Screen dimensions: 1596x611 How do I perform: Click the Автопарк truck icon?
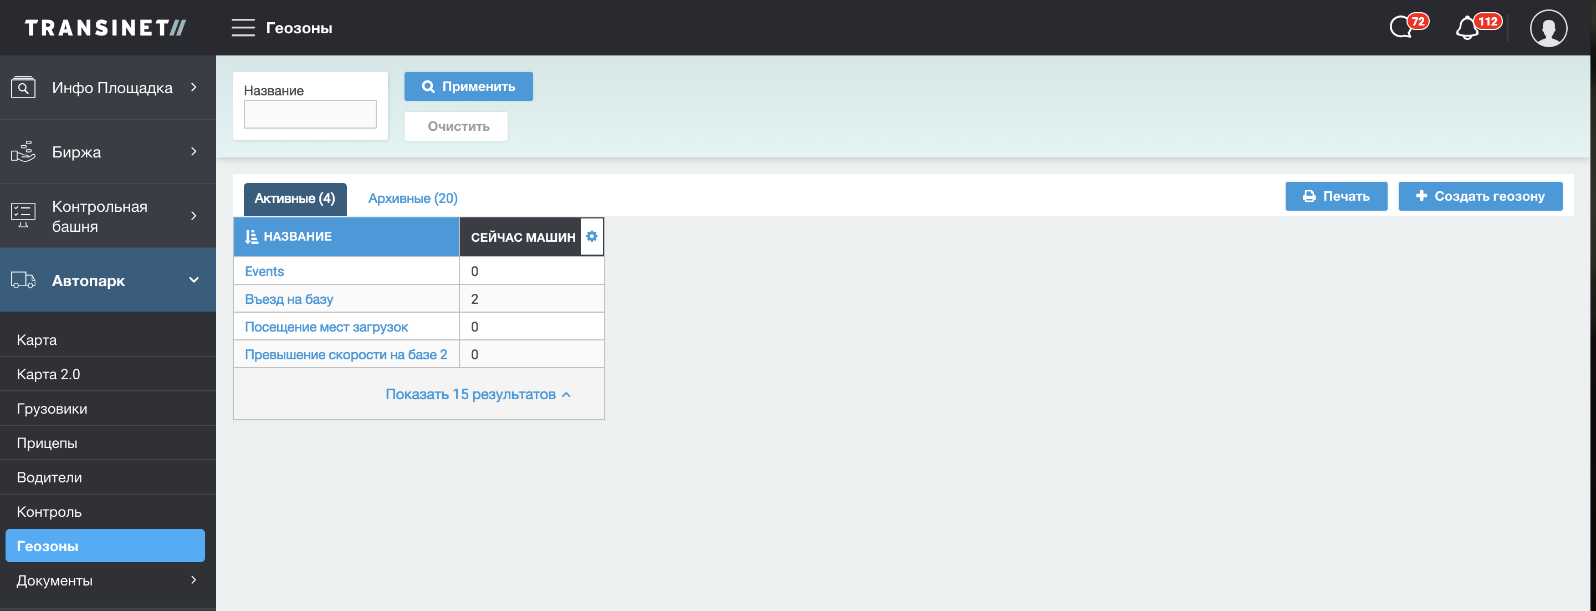click(x=23, y=281)
